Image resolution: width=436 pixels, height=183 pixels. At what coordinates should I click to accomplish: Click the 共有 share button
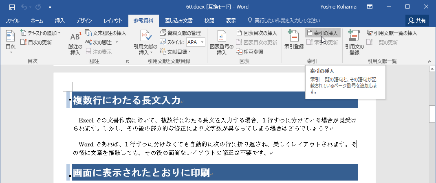tap(417, 21)
